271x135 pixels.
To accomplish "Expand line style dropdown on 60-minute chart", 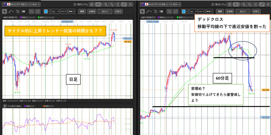I will coord(202,11).
